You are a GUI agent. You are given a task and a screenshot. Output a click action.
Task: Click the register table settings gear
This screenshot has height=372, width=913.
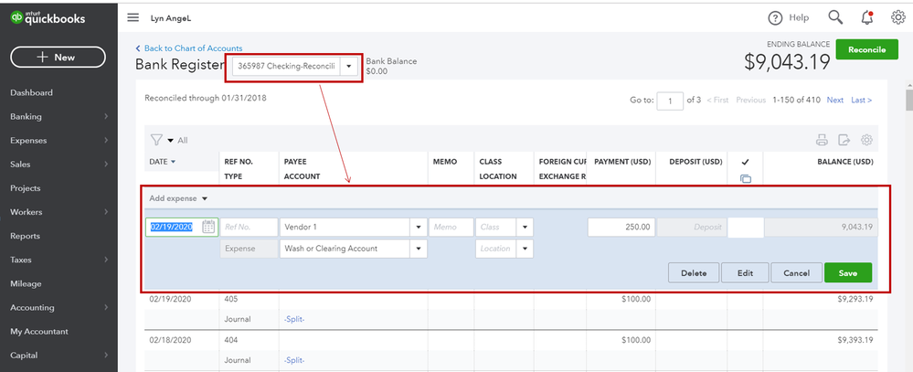(x=866, y=140)
